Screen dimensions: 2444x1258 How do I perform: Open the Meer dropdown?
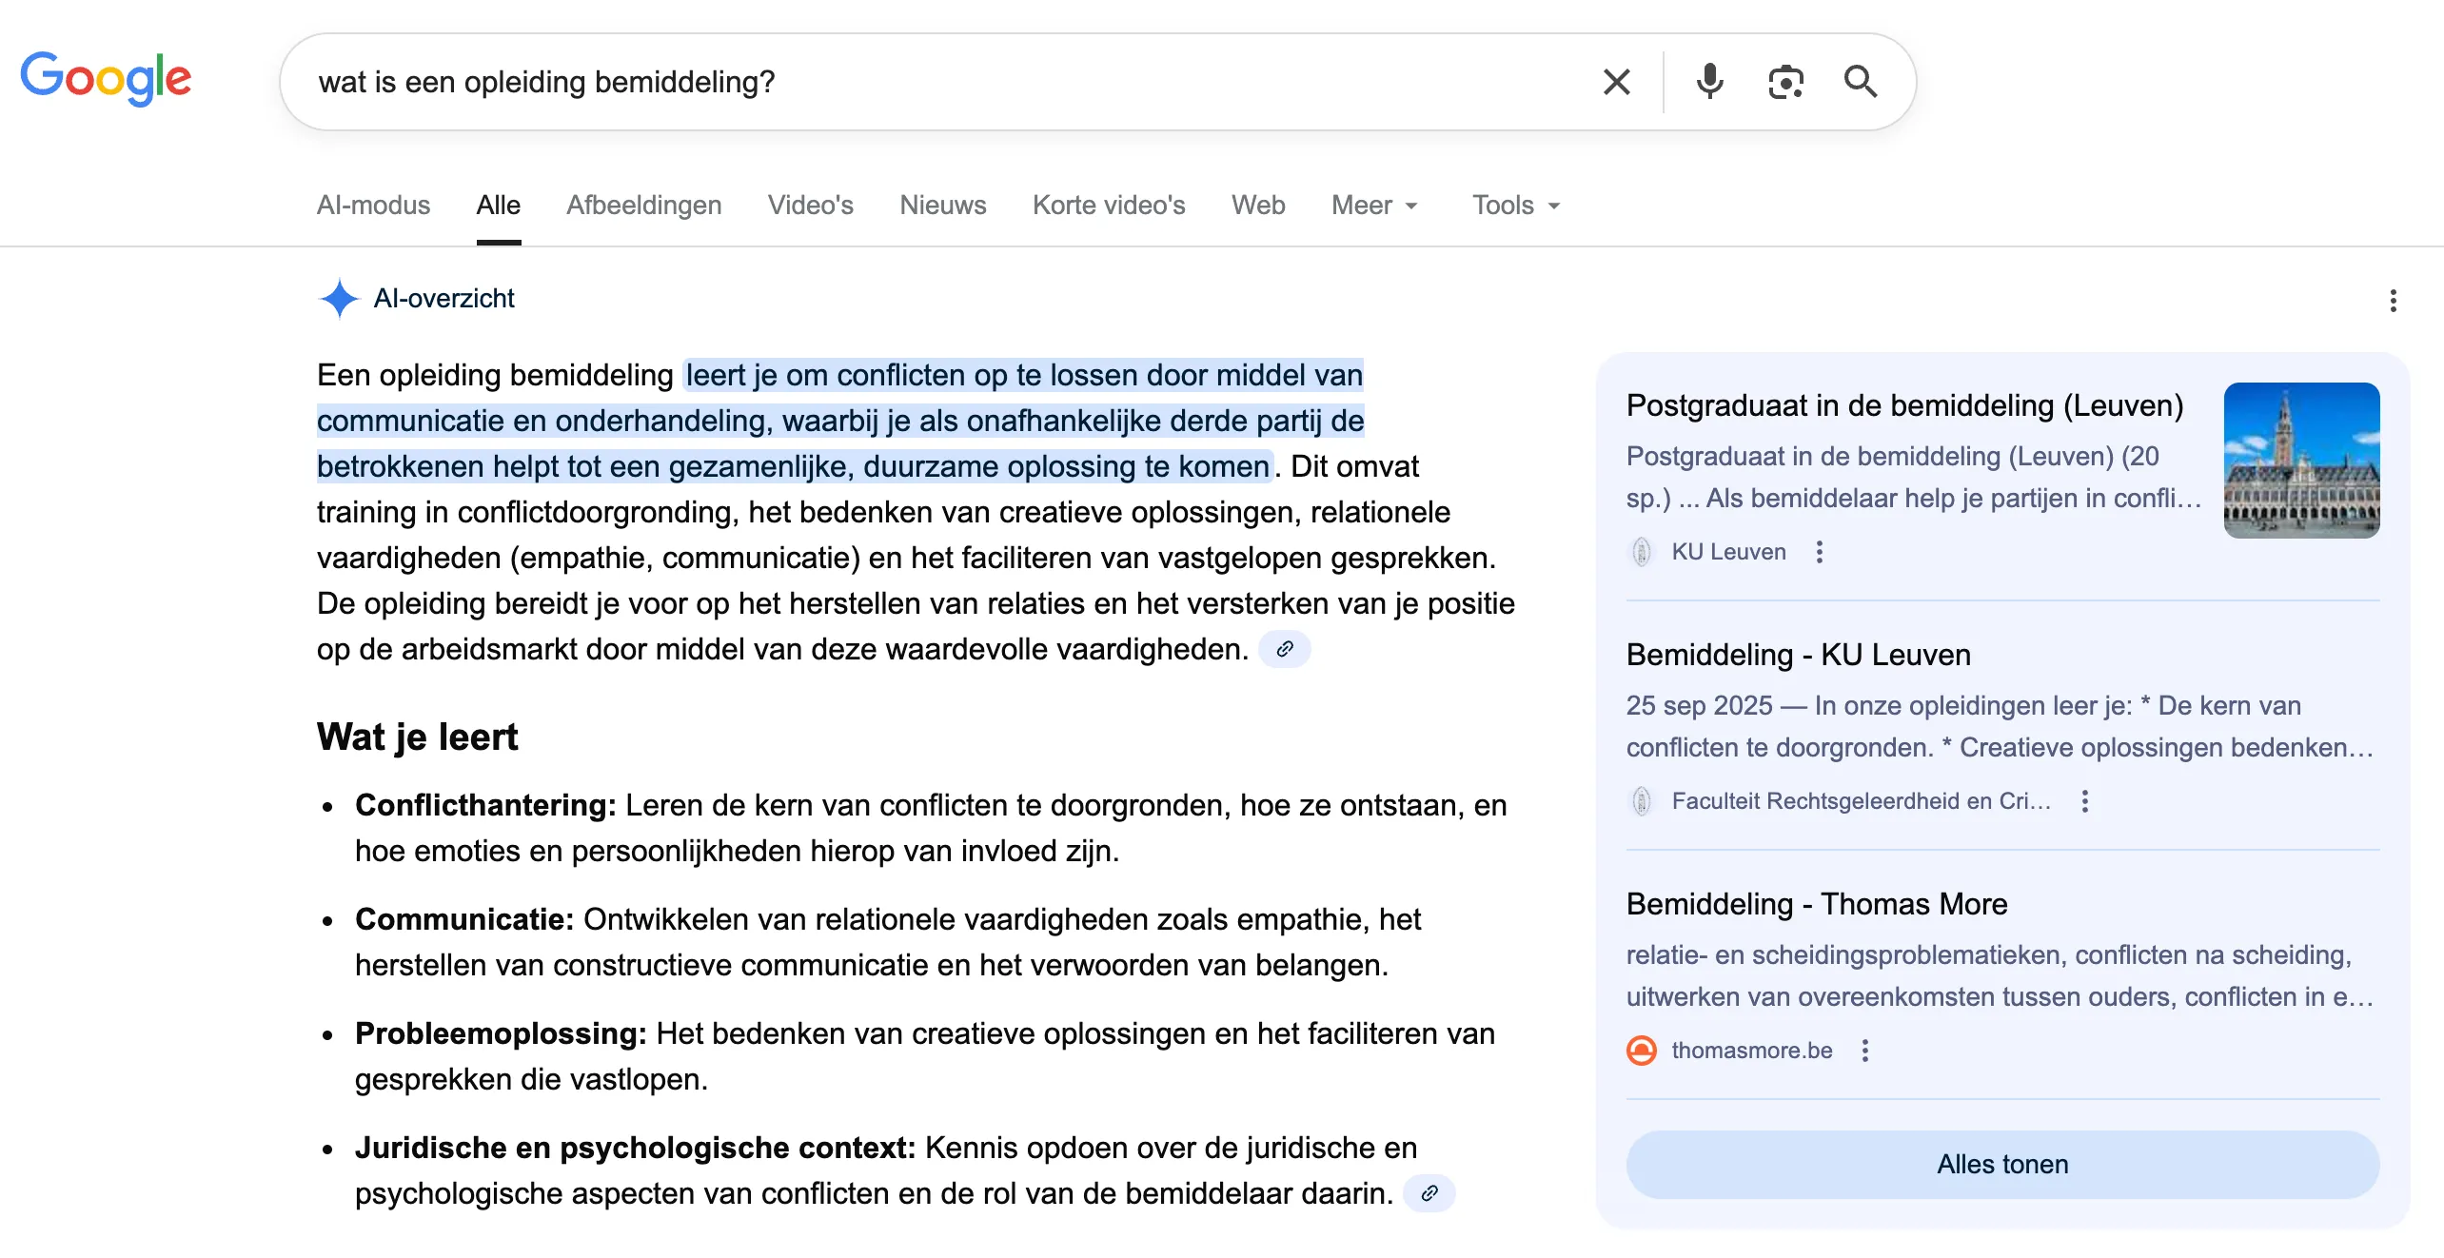click(x=1373, y=205)
